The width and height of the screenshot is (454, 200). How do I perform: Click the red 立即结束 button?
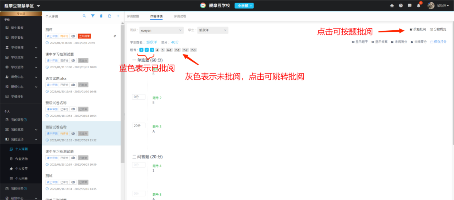click(x=84, y=36)
